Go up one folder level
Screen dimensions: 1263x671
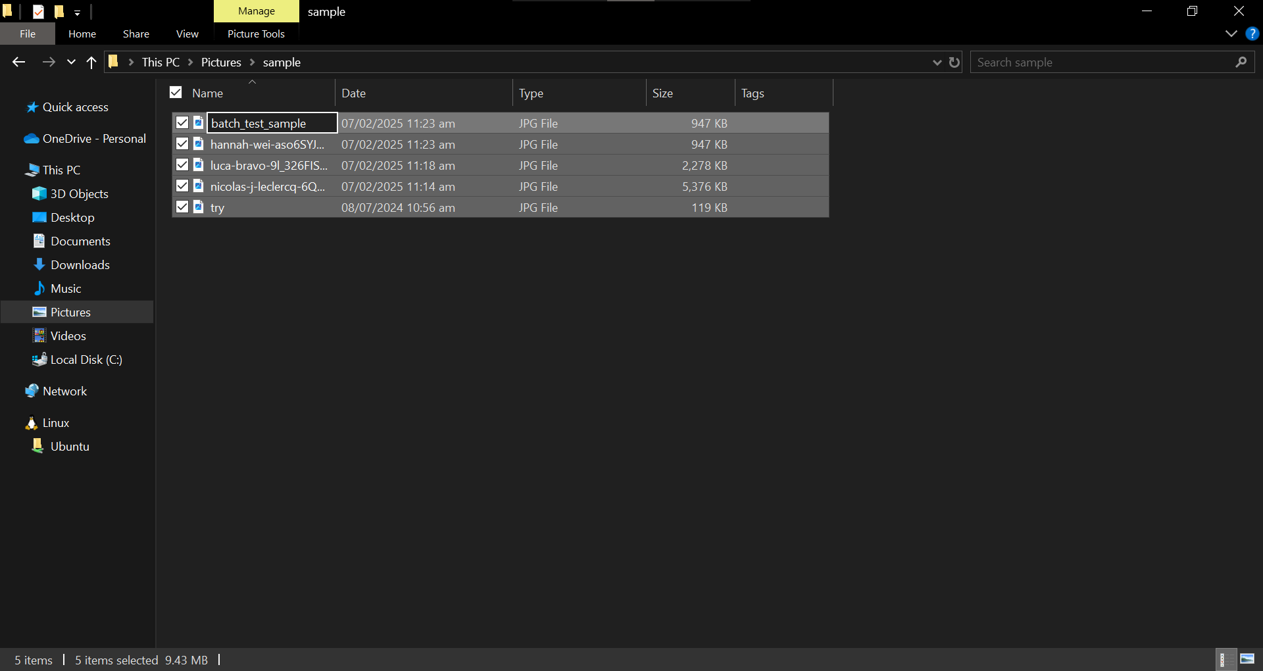(91, 62)
